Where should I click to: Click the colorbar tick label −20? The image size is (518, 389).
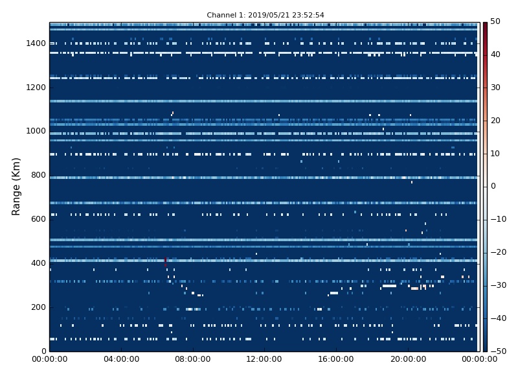tap(498, 252)
